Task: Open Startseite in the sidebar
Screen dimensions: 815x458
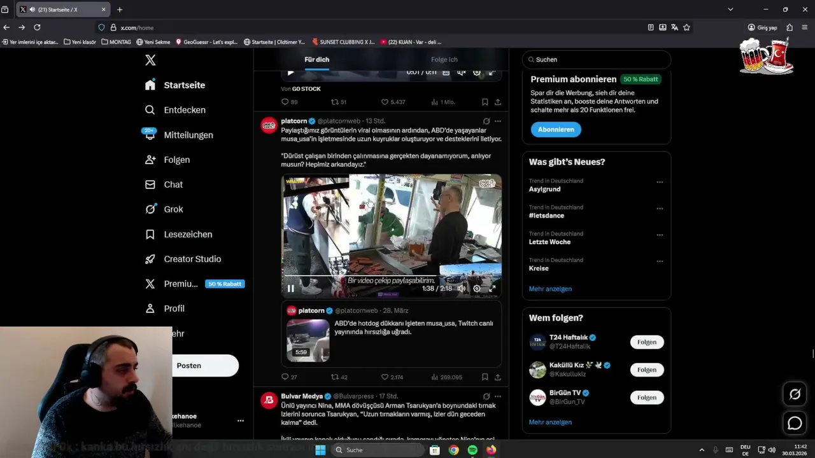Action: point(175,85)
